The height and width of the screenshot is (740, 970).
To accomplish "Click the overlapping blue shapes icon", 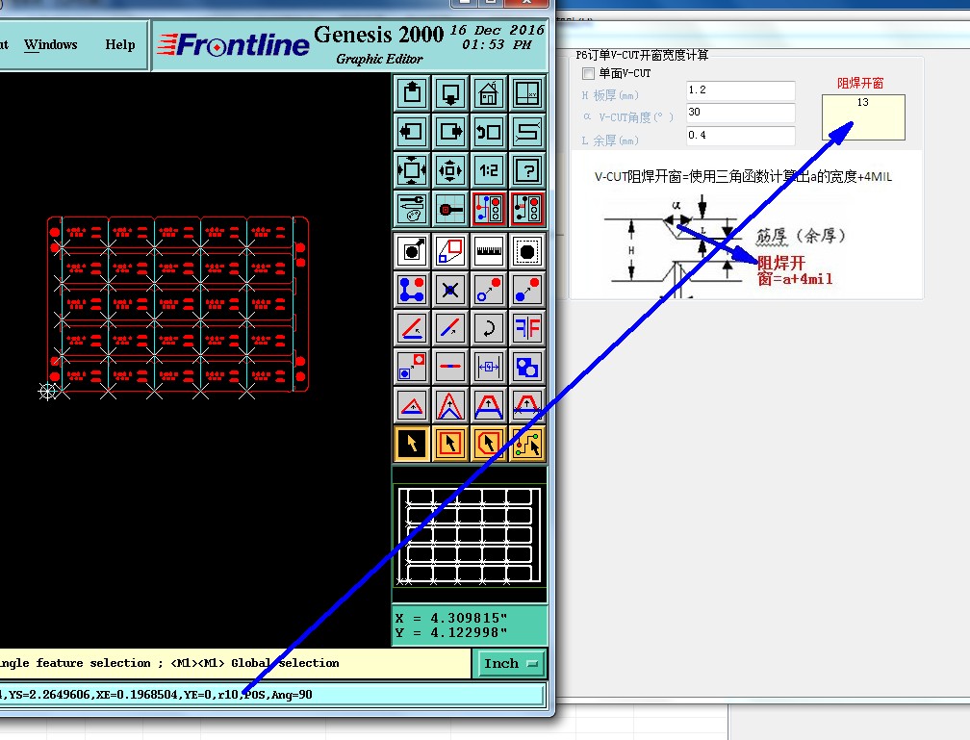I will pyautogui.click(x=527, y=367).
